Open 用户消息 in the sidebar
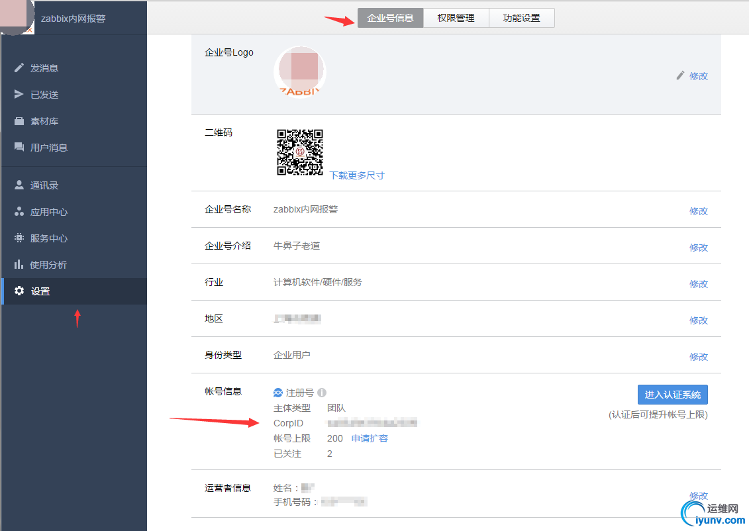The width and height of the screenshot is (749, 531). (75, 148)
